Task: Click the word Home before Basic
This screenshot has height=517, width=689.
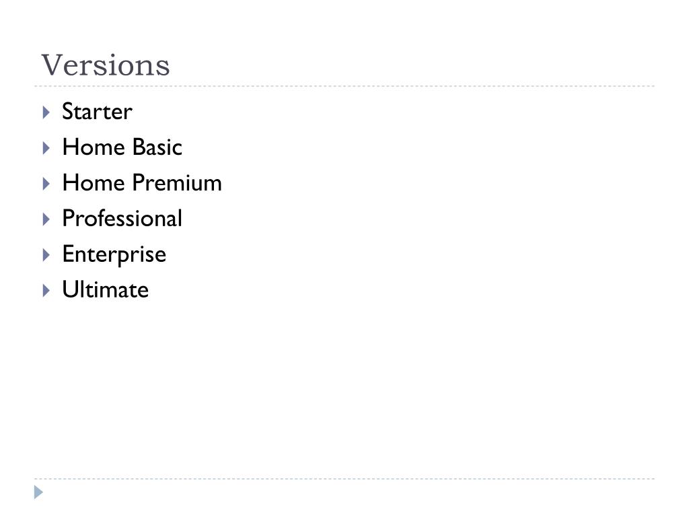Action: [x=85, y=147]
